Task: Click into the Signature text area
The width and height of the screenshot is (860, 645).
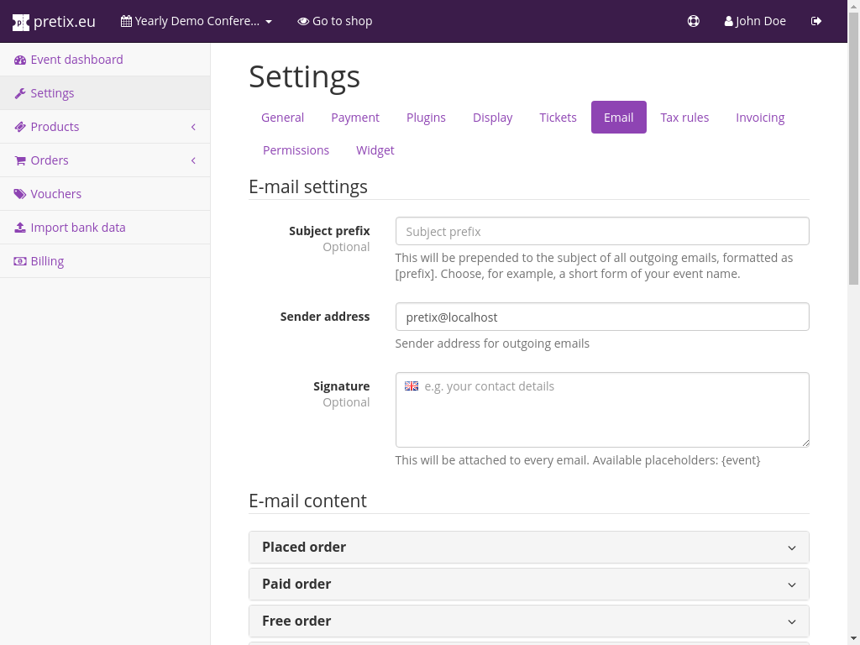Action: (602, 410)
